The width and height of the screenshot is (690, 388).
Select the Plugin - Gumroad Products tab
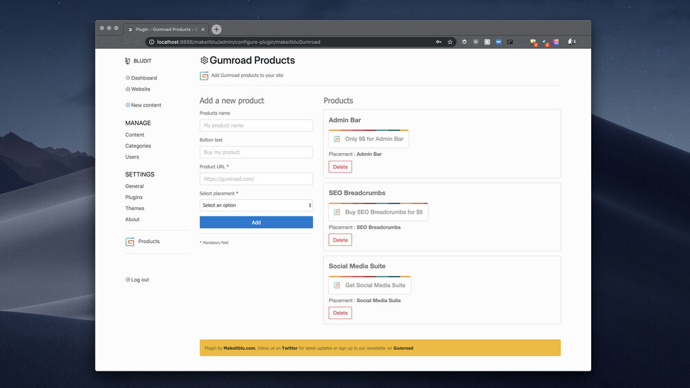(x=166, y=29)
